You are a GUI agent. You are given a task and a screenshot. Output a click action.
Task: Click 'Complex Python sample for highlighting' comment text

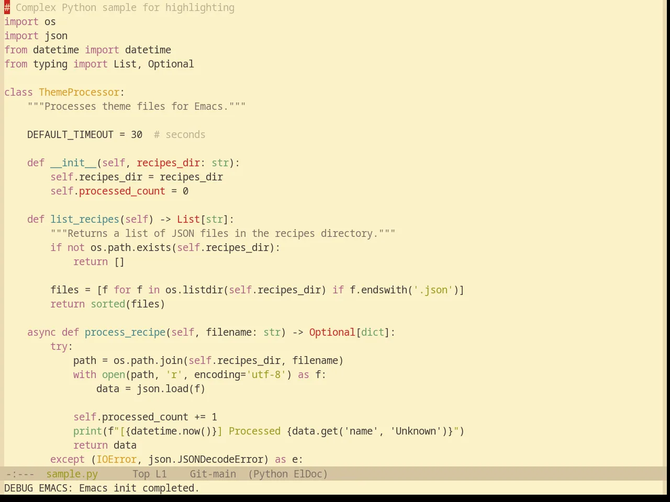pyautogui.click(x=125, y=7)
